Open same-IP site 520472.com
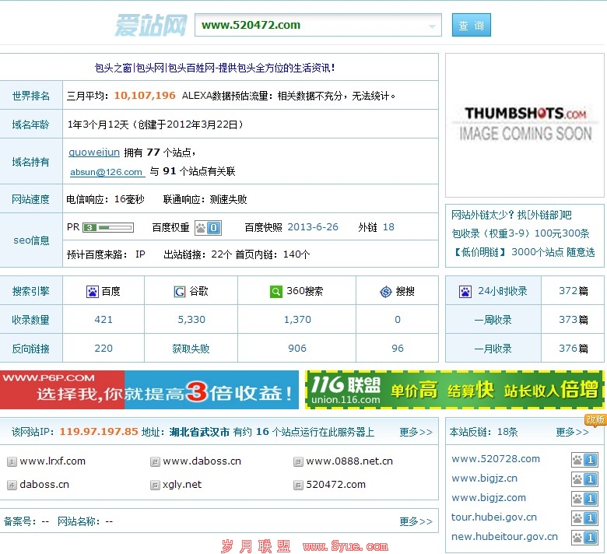This screenshot has height=554, width=607. (335, 484)
